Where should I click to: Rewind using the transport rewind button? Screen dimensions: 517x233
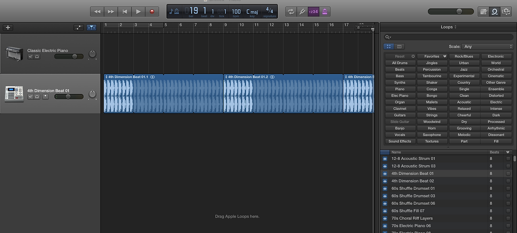pos(97,12)
